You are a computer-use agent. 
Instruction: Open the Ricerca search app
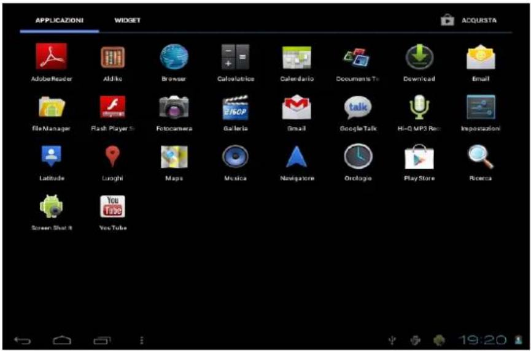click(481, 156)
